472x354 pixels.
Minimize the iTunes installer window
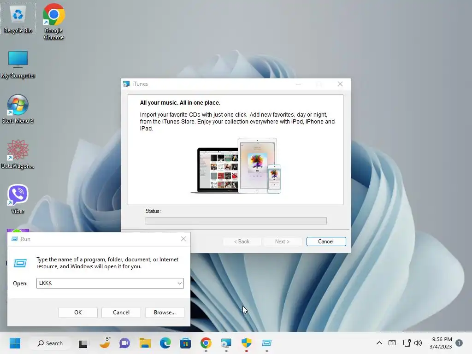coord(298,84)
